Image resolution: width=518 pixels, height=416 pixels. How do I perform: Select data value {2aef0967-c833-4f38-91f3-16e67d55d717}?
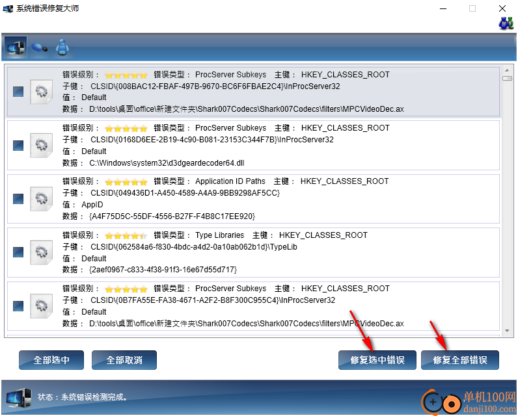[x=163, y=270]
